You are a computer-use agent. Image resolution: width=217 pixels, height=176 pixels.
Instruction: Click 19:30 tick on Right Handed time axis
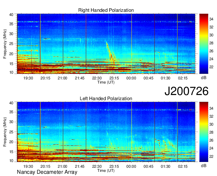click(28, 78)
